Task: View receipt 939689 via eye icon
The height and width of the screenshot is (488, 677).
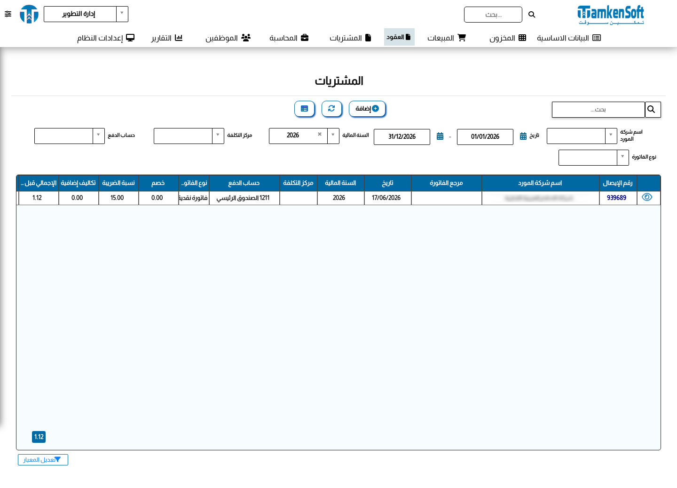Action: [647, 198]
